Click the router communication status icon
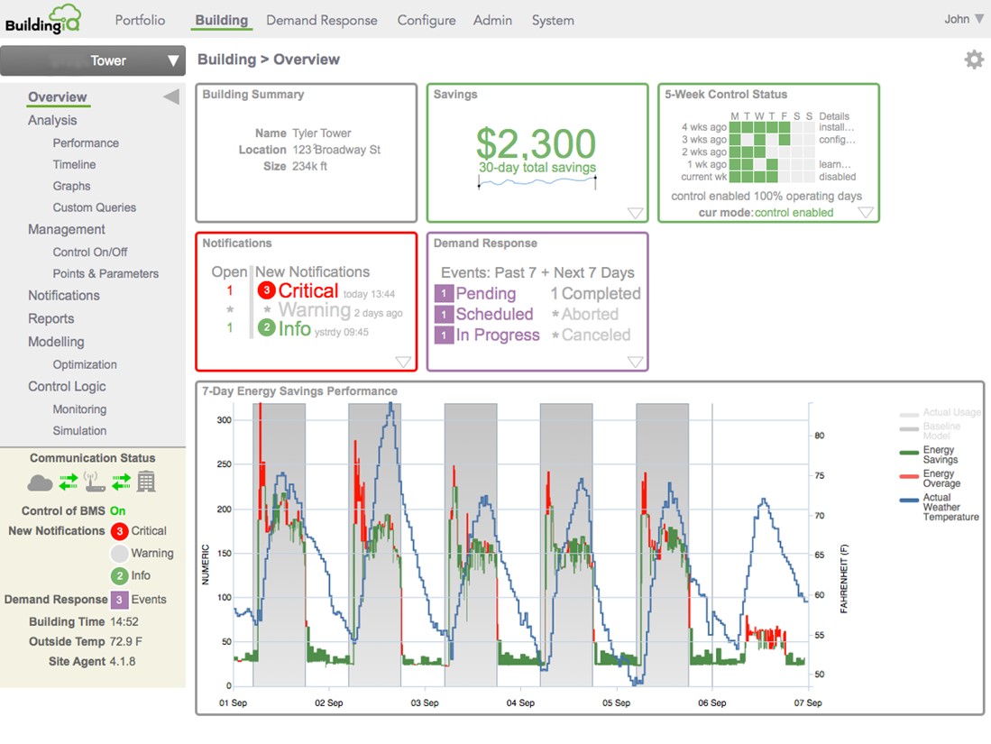 (x=95, y=482)
